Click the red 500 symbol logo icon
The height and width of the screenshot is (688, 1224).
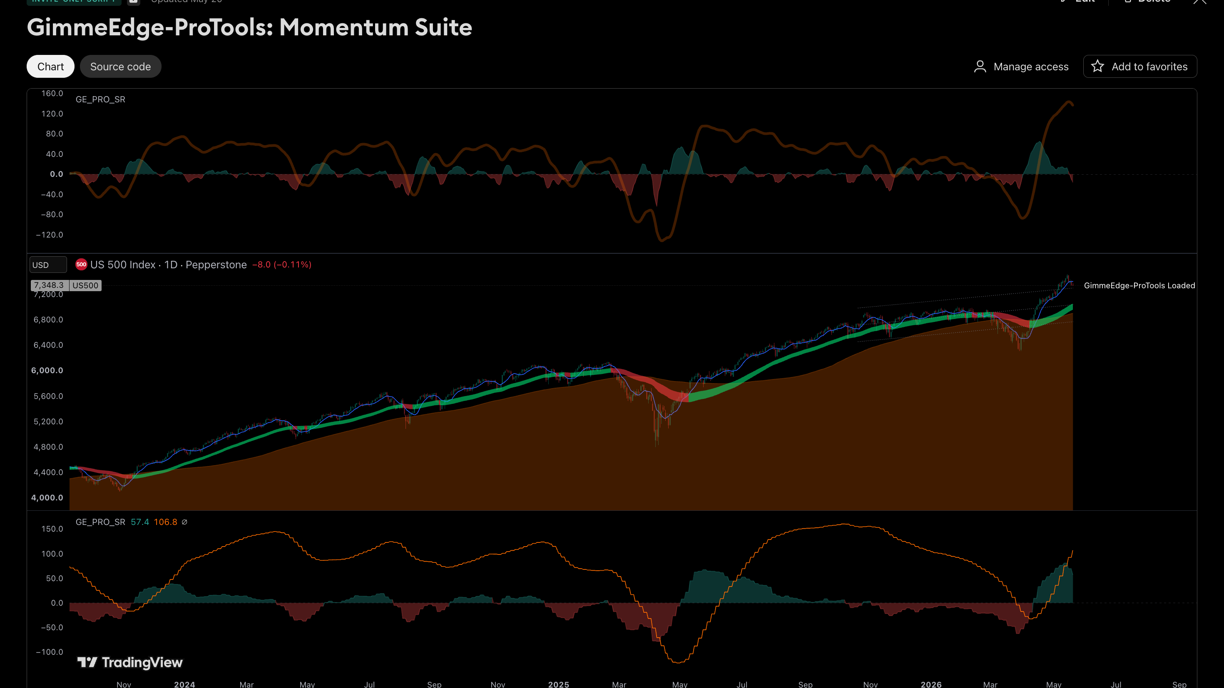pos(81,265)
